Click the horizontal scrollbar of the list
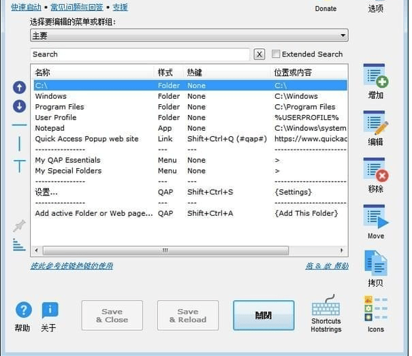Image resolution: width=412 pixels, height=356 pixels. point(164,250)
